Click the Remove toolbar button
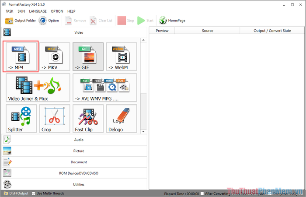306x197 pixels. point(76,21)
